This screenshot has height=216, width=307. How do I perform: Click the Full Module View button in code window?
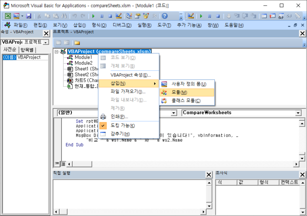pos(63,164)
